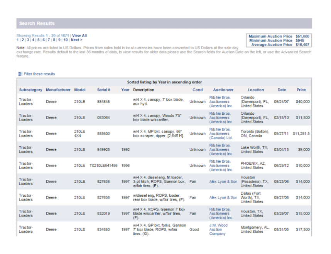Image resolution: width=331 pixels, height=254 pixels.
Task: Open Alex Lyon & Son auctioneer for 08/23/06 sale
Action: tap(223, 182)
